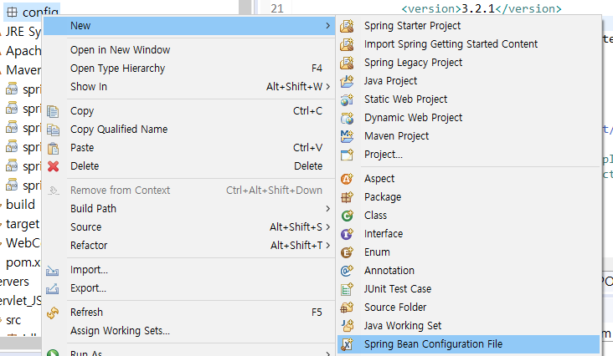Expand the New submenu arrow

[327, 26]
